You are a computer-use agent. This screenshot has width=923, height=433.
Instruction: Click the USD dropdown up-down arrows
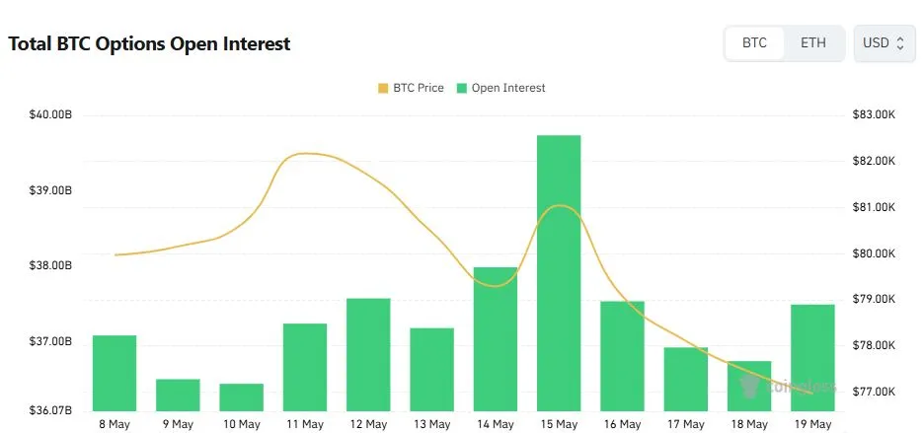tap(899, 43)
